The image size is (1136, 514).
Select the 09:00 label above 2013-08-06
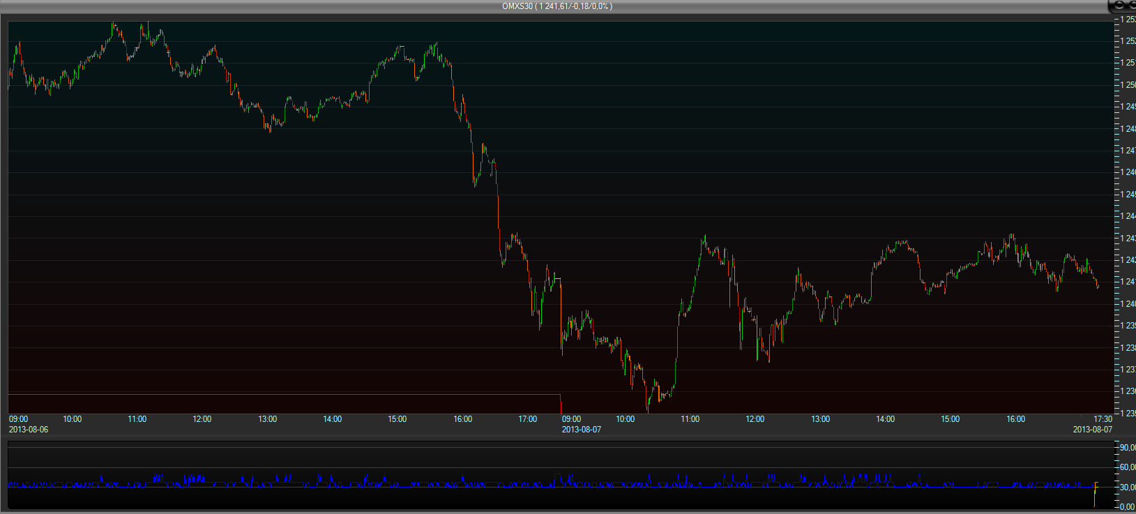pyautogui.click(x=19, y=419)
